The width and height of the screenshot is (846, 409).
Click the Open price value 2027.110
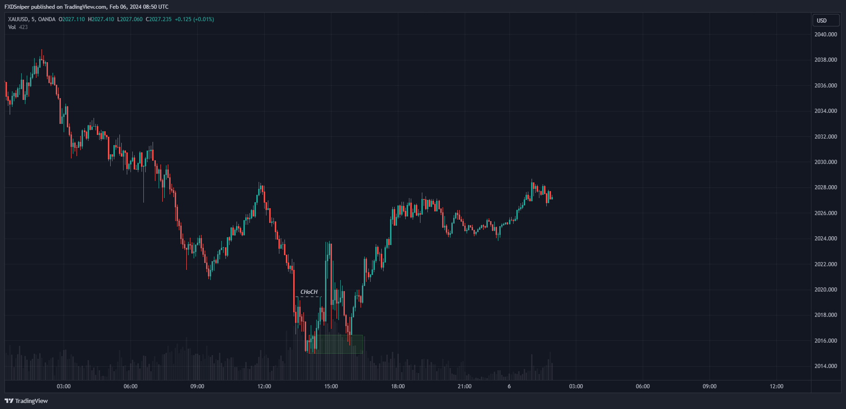coord(73,19)
